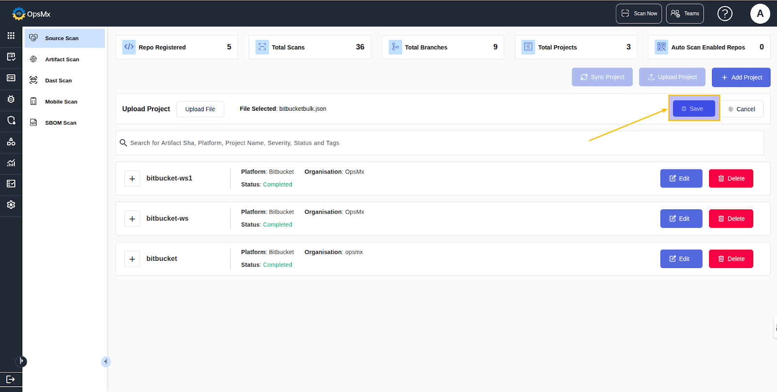Expand the bitbucket project row
The height and width of the screenshot is (392, 777).
pos(132,259)
